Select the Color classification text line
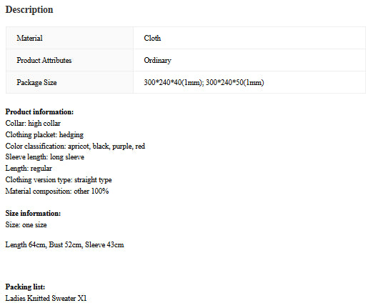 tap(75, 146)
